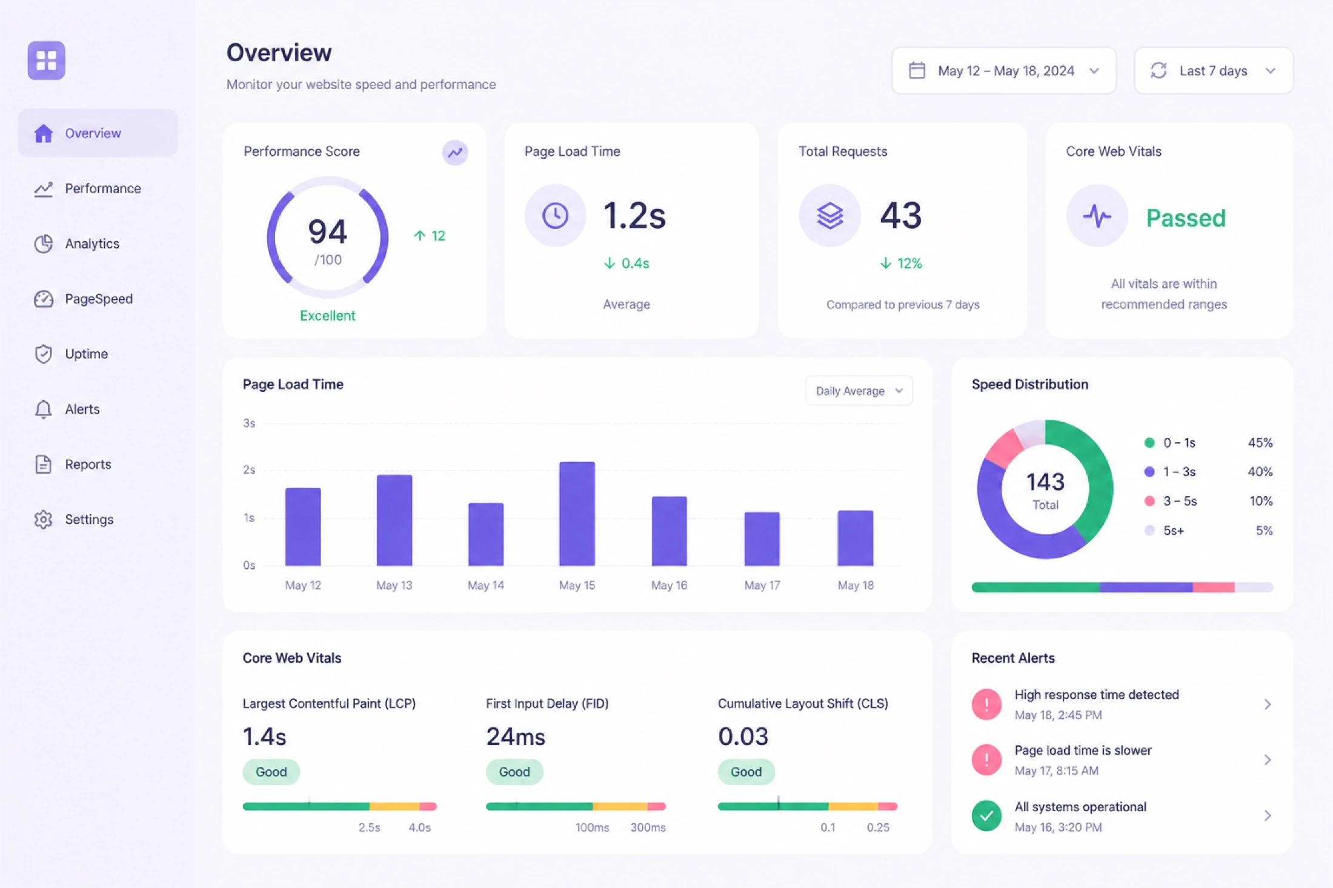The image size is (1333, 888).
Task: Click the trend icon in Performance Score card
Action: 455,153
